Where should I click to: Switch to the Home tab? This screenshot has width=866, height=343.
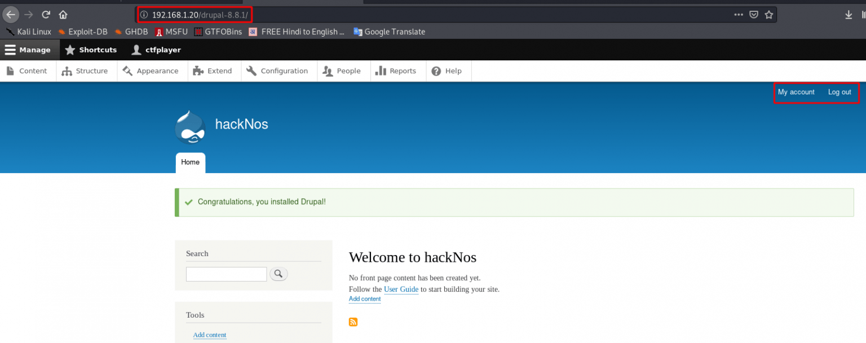coord(190,162)
